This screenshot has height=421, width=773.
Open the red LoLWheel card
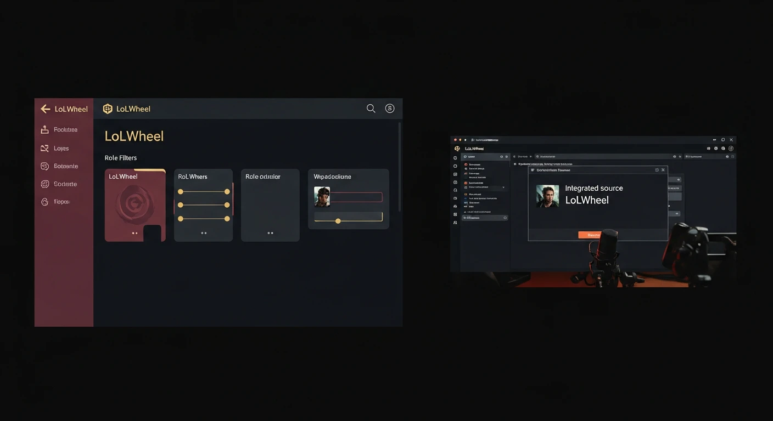click(x=135, y=206)
